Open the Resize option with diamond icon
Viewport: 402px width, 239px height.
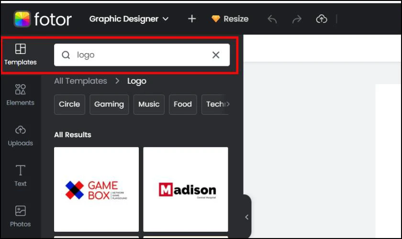[230, 19]
